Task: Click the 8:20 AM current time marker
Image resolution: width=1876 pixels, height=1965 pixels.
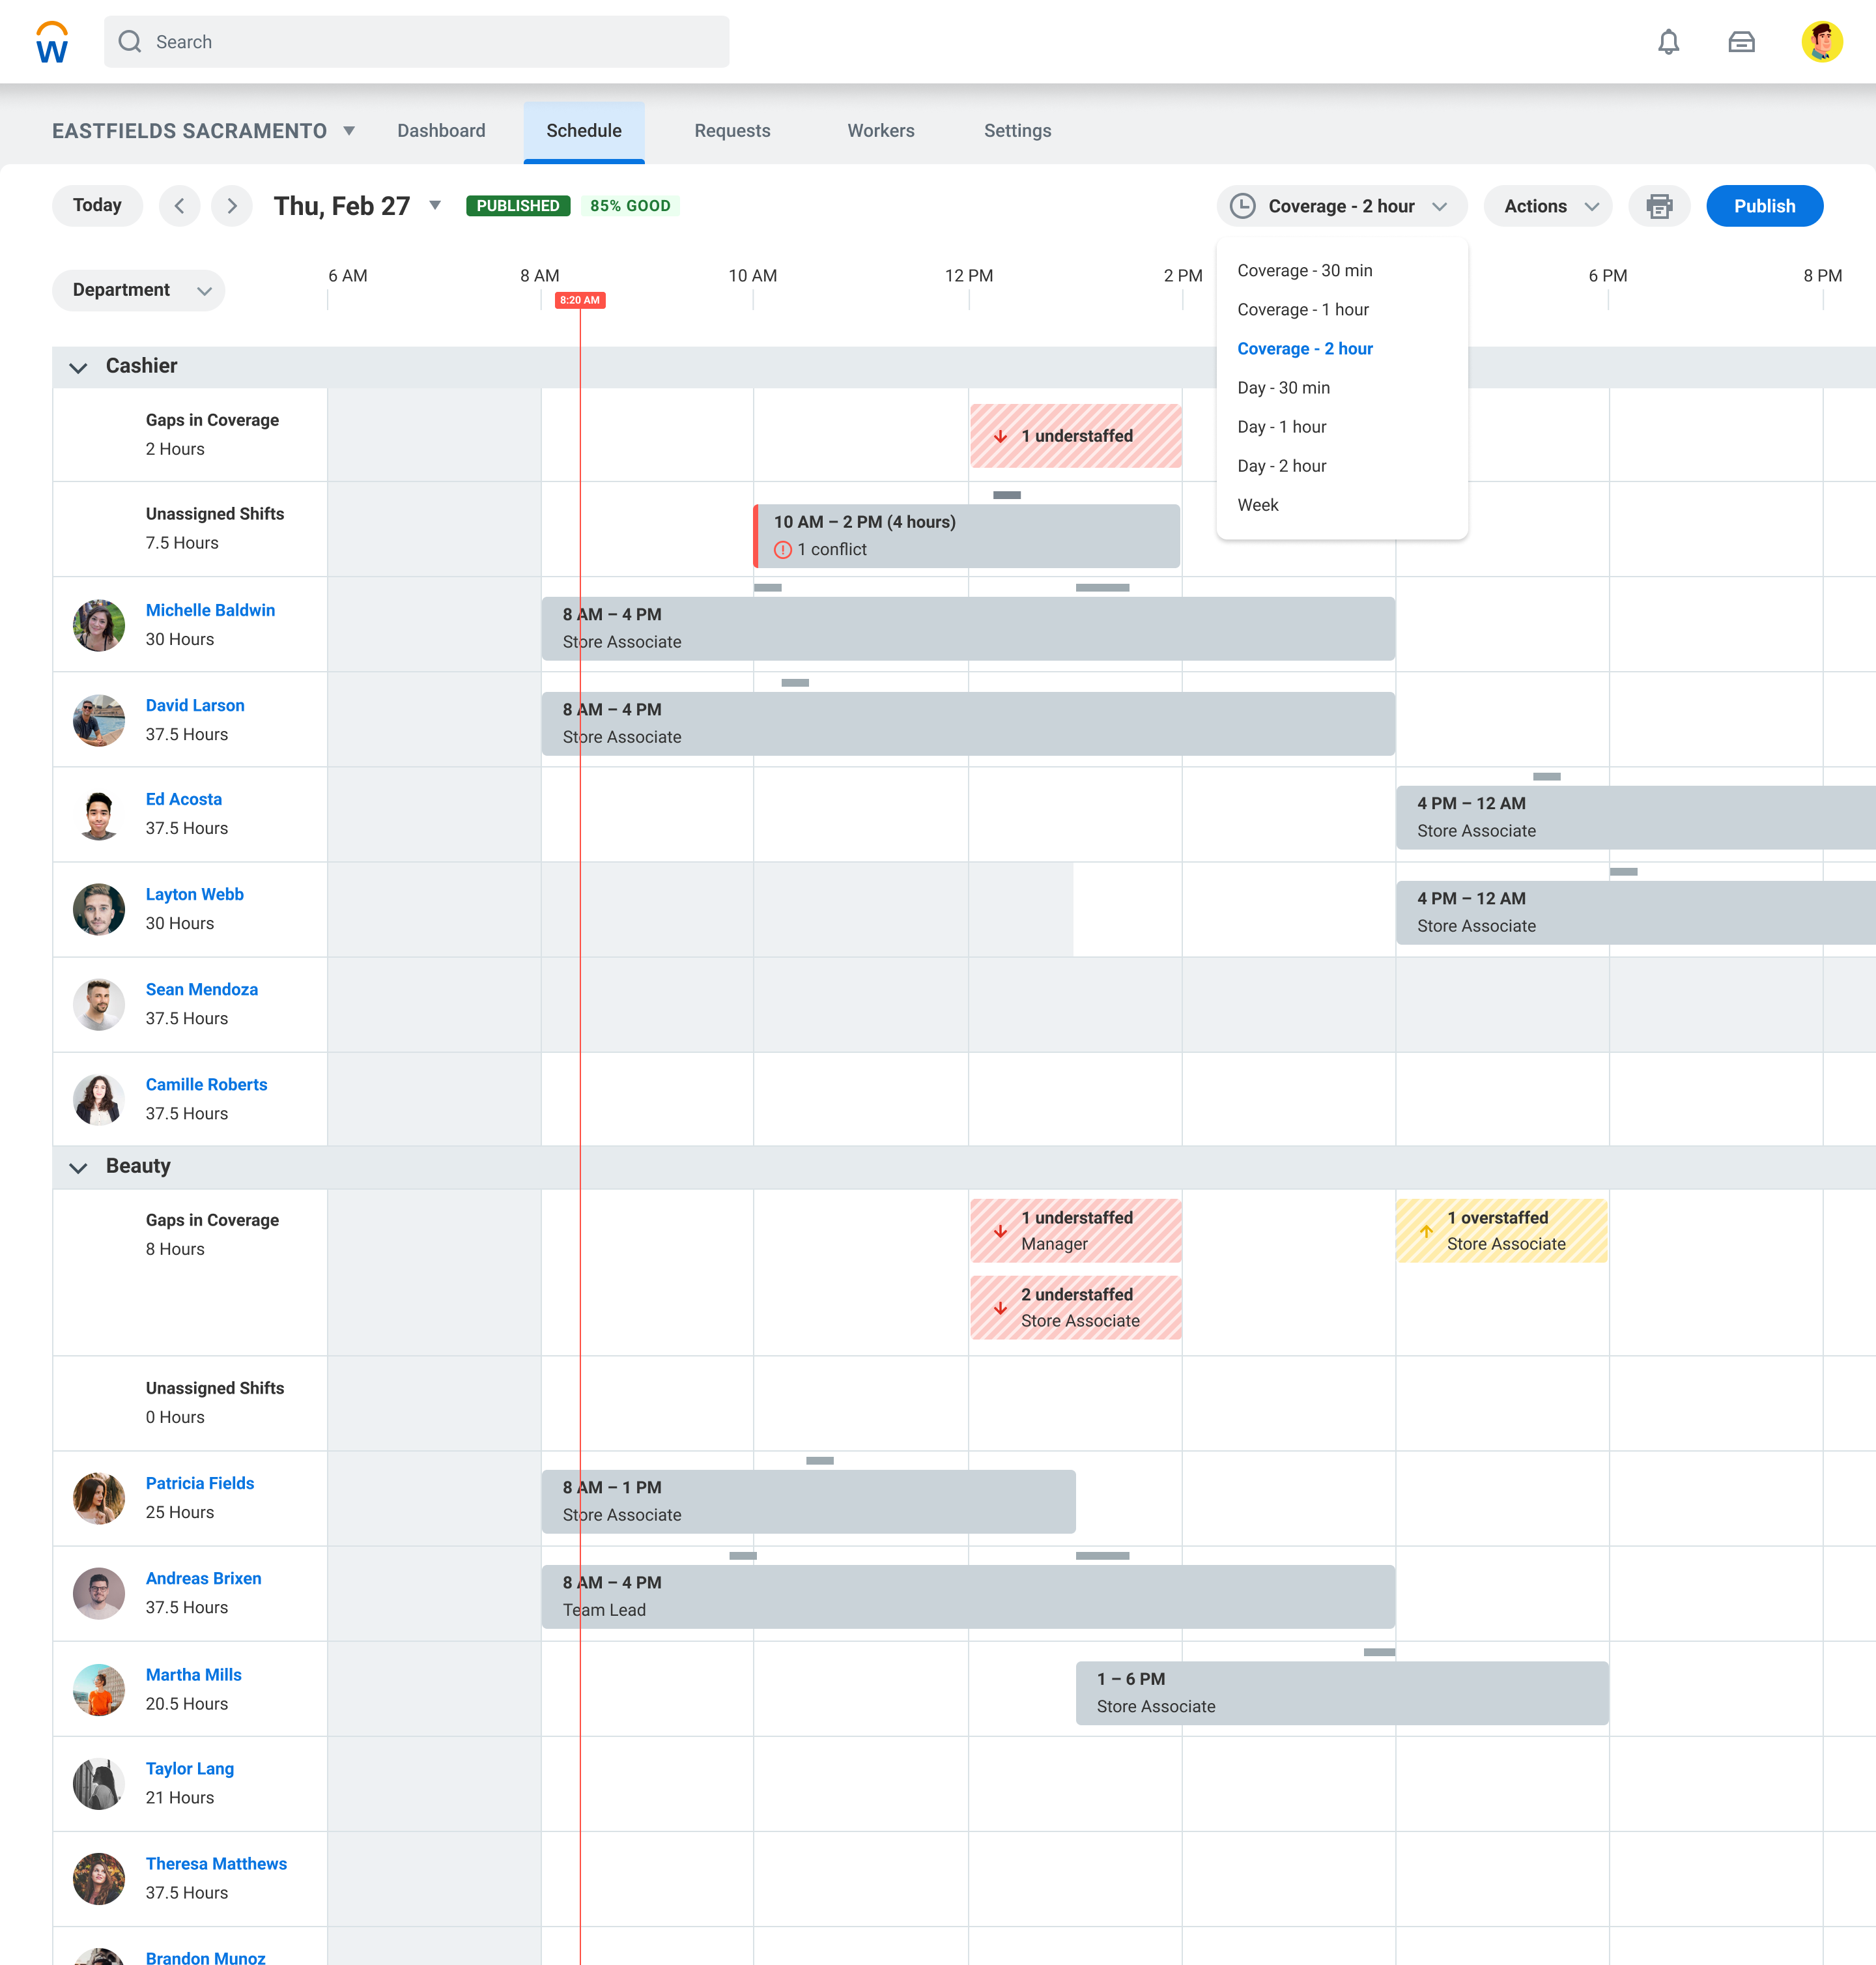Action: (x=580, y=300)
